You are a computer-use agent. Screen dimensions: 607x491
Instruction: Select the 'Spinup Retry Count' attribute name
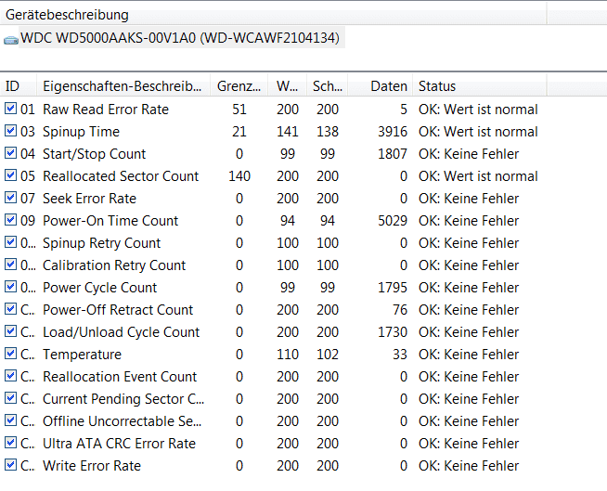(101, 243)
